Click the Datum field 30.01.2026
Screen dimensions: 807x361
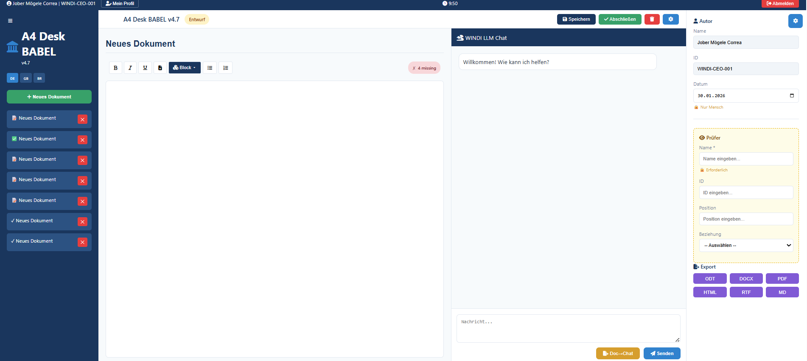[746, 96]
